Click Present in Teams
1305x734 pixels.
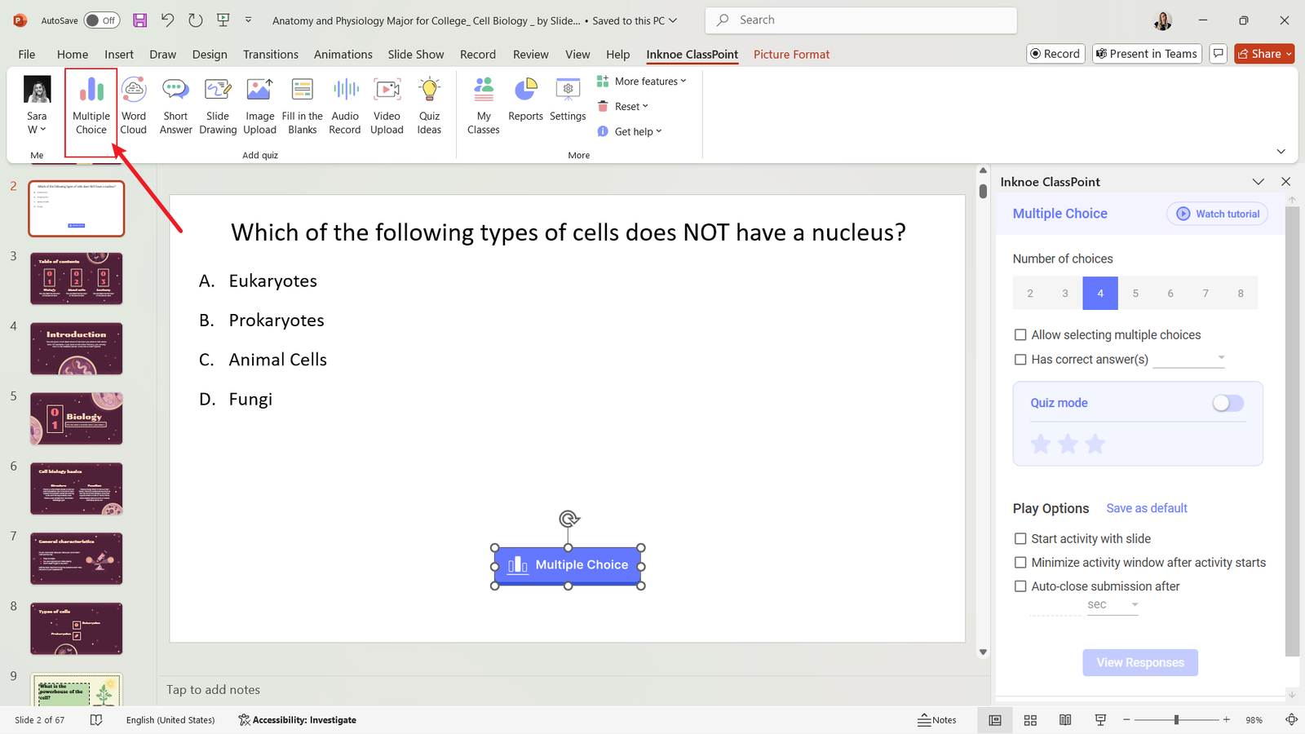click(1147, 54)
